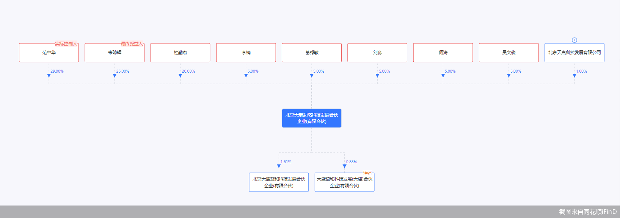Choose the 葛秀敏 shareholder box
620x218 pixels.
coord(312,53)
